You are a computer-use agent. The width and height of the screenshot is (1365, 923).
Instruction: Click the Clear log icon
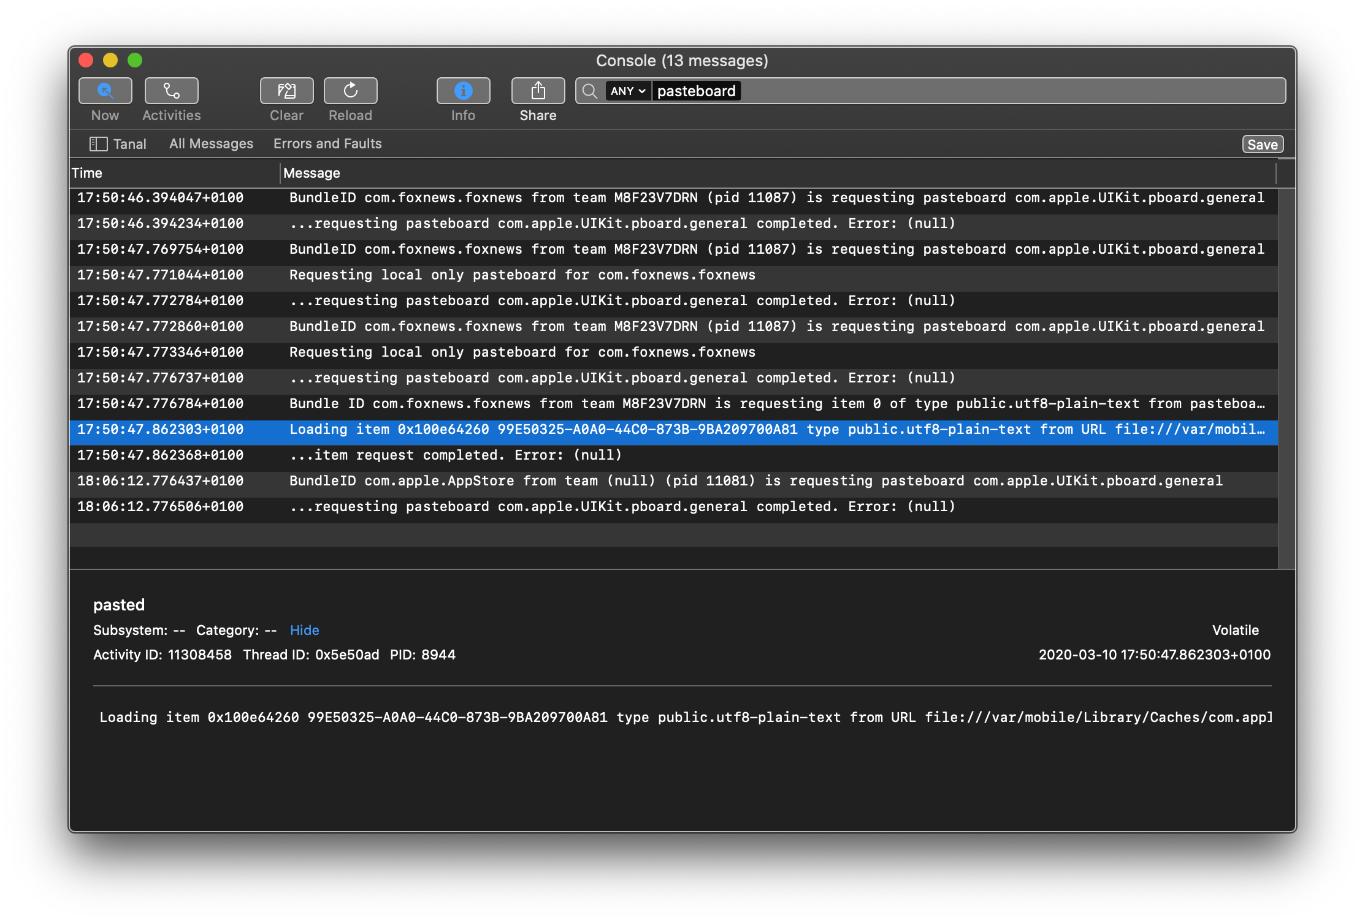pyautogui.click(x=286, y=91)
